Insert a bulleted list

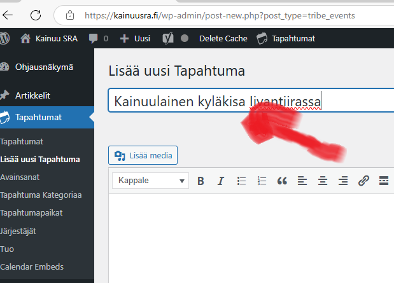(241, 181)
